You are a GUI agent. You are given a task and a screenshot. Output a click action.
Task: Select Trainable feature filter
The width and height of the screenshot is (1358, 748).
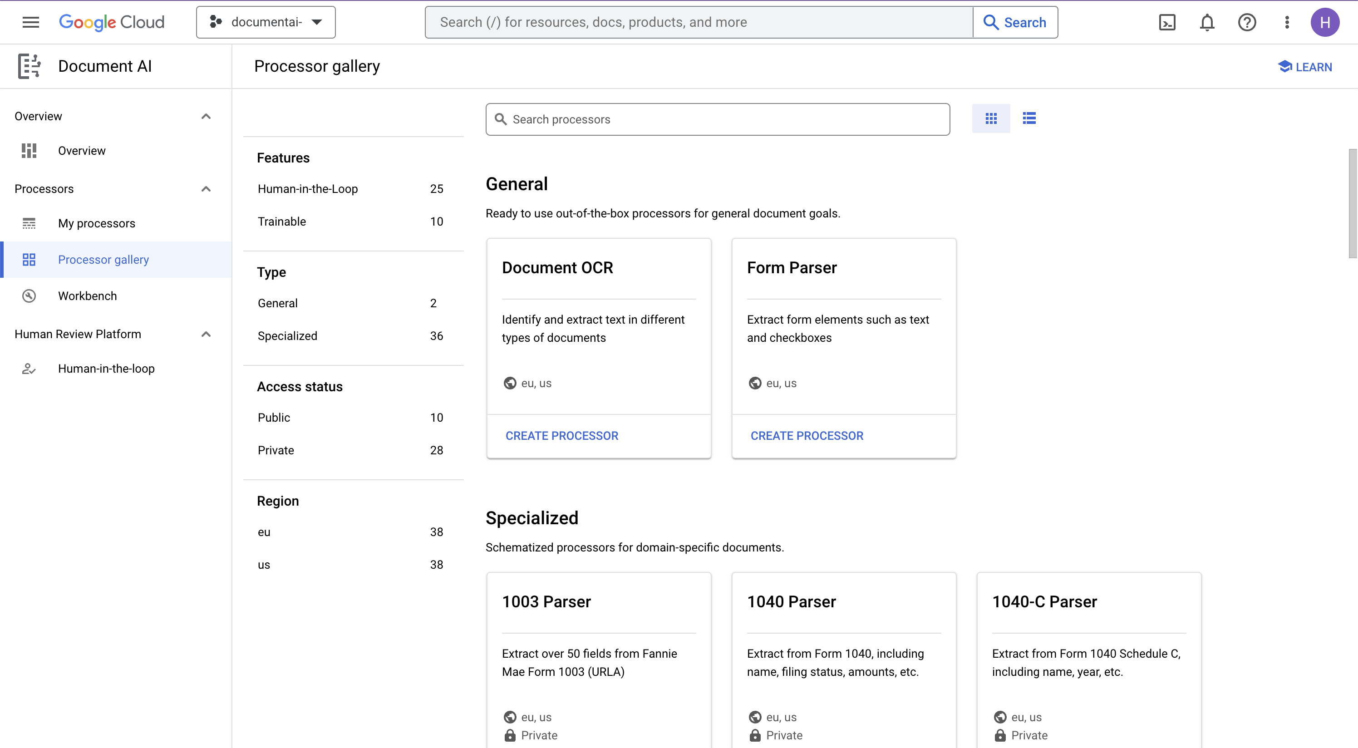[281, 221]
